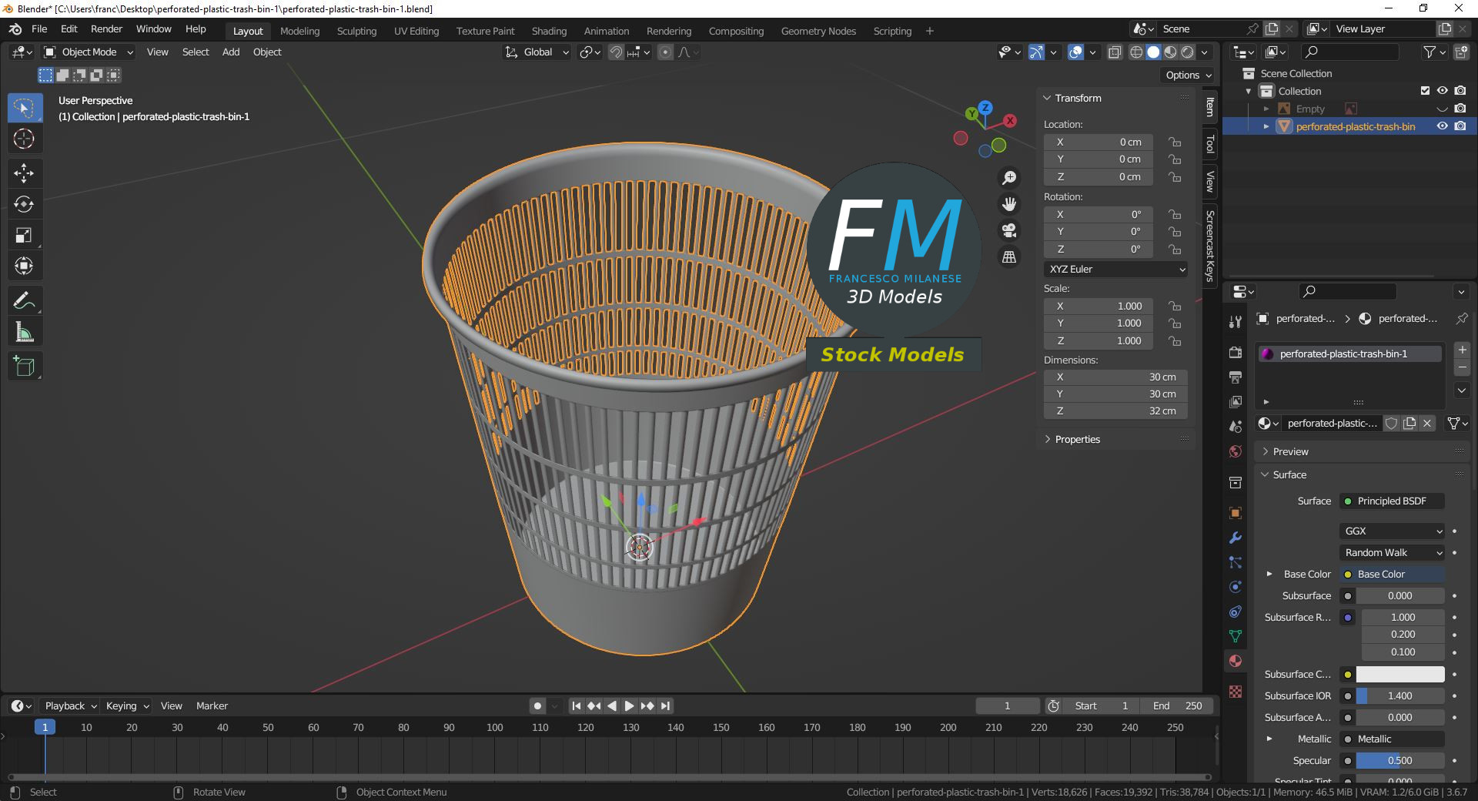Screen dimensions: 1478x801
Task: Select the Rotate tool in the toolbar
Action: 24,204
